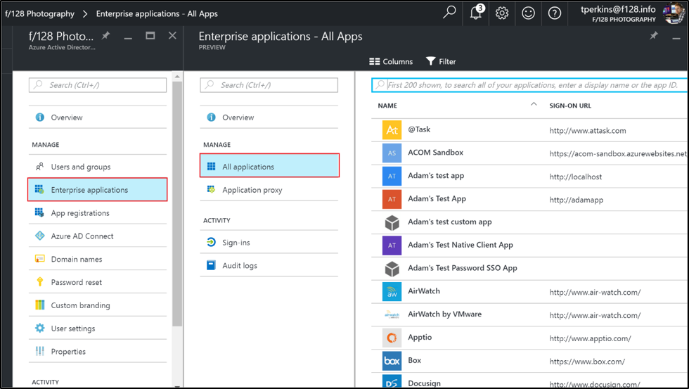689x389 pixels.
Task: Click the AirWatch app icon
Action: click(x=392, y=291)
